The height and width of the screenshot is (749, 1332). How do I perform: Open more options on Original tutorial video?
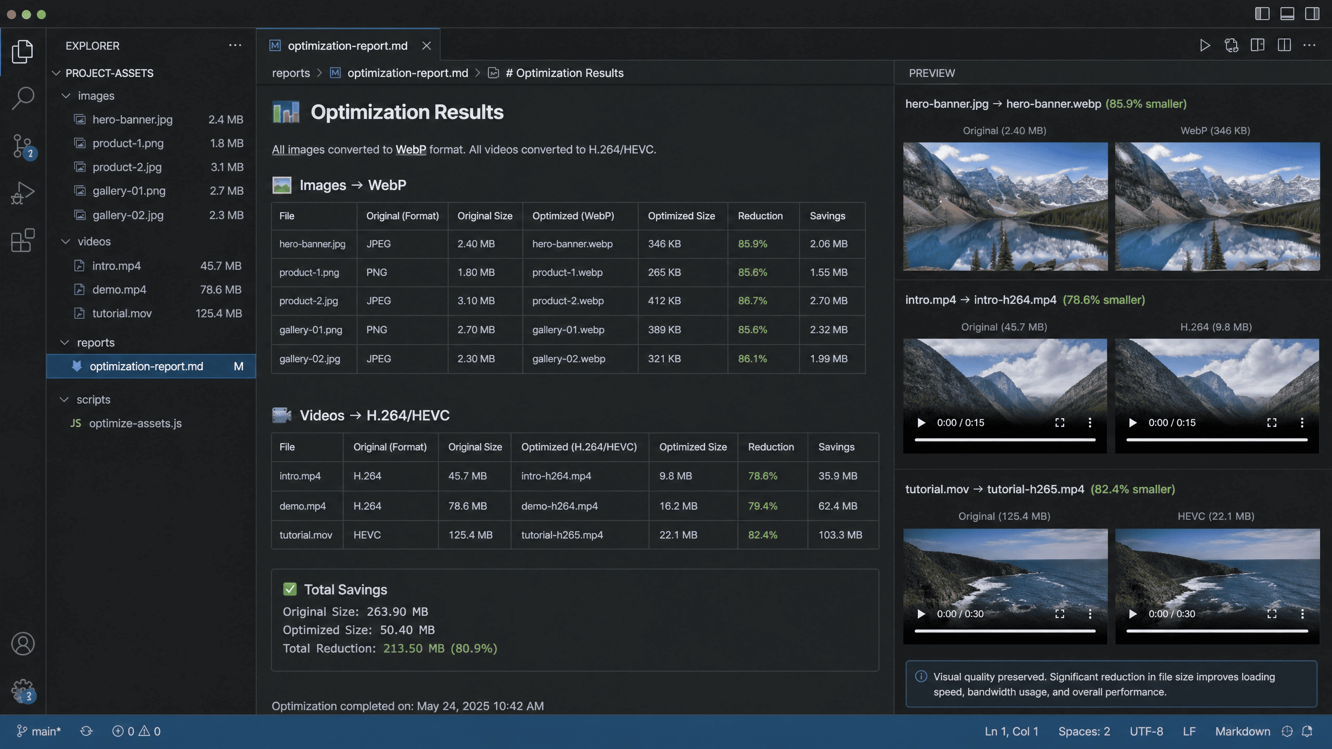pos(1090,614)
